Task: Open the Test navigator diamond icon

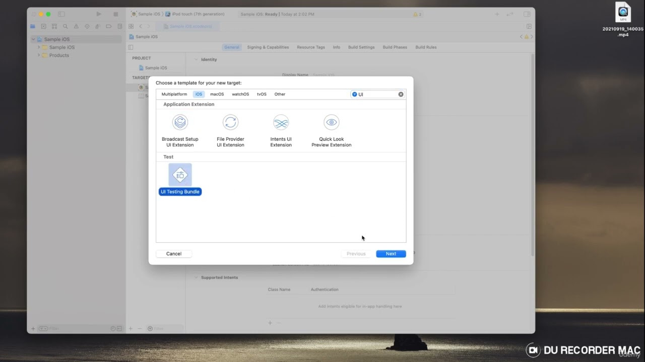Action: click(x=87, y=26)
